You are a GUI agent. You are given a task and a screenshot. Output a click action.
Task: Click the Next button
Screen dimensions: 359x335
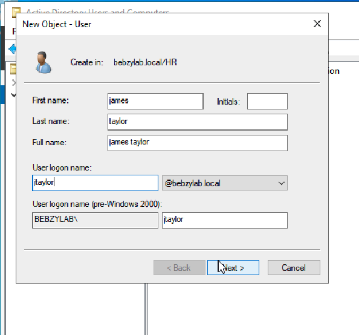pos(233,267)
